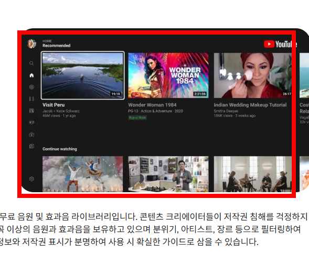Open the game controller Gaming icon
Screen dimensions: 309x254
[31, 123]
